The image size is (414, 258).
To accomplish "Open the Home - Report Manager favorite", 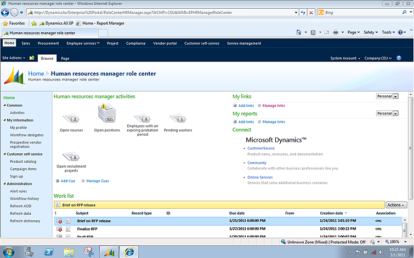I will click(x=100, y=23).
